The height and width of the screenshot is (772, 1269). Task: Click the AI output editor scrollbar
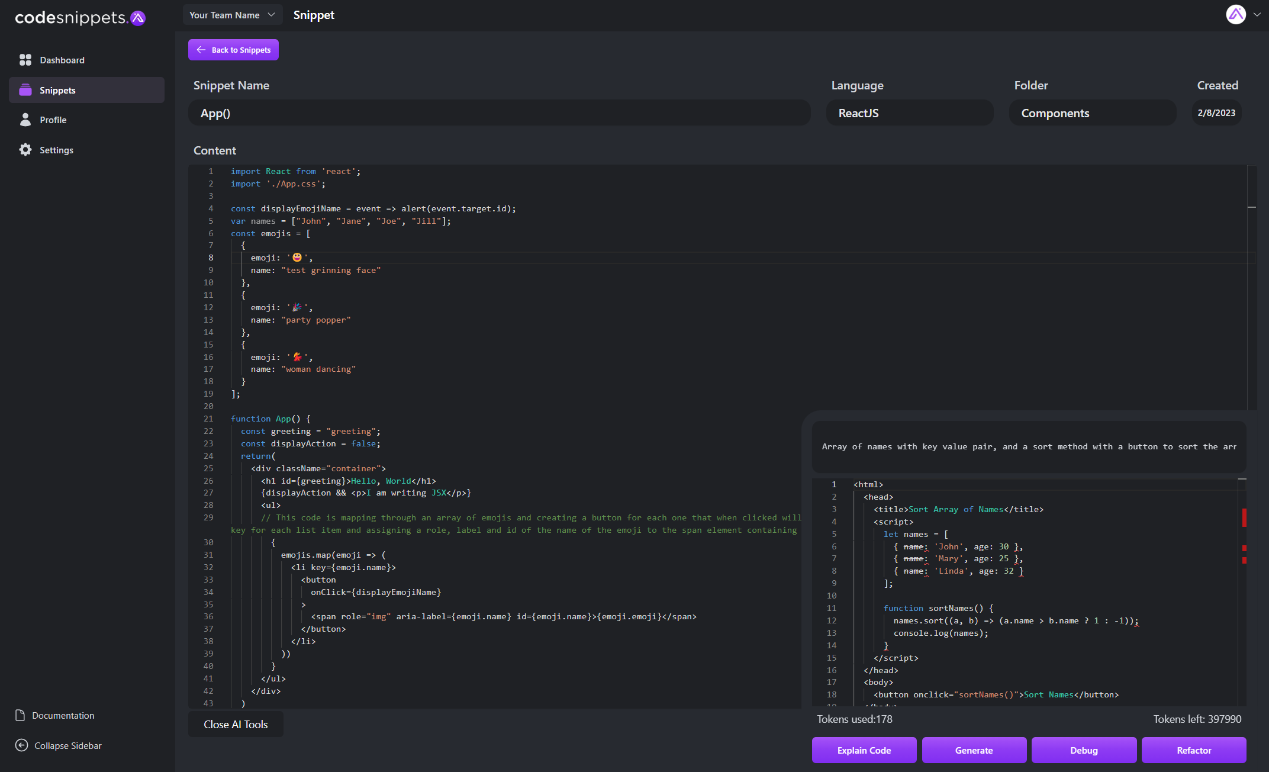pos(1242,592)
